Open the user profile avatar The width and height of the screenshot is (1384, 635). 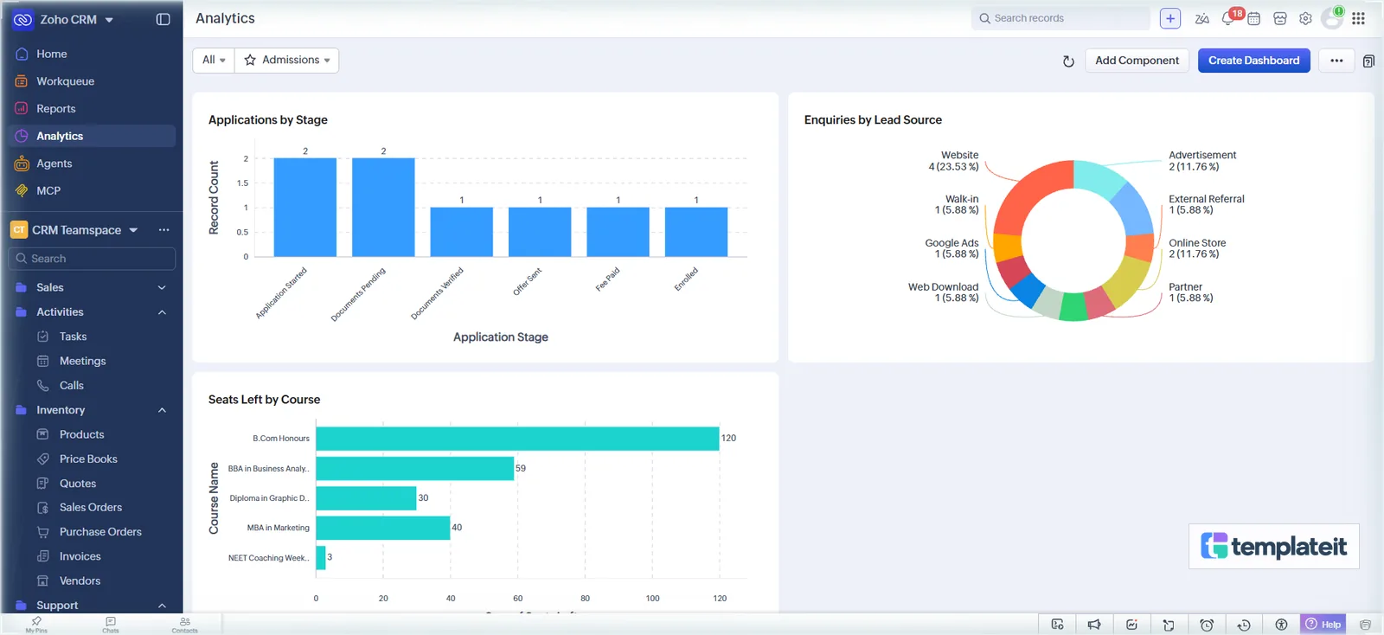click(1332, 18)
